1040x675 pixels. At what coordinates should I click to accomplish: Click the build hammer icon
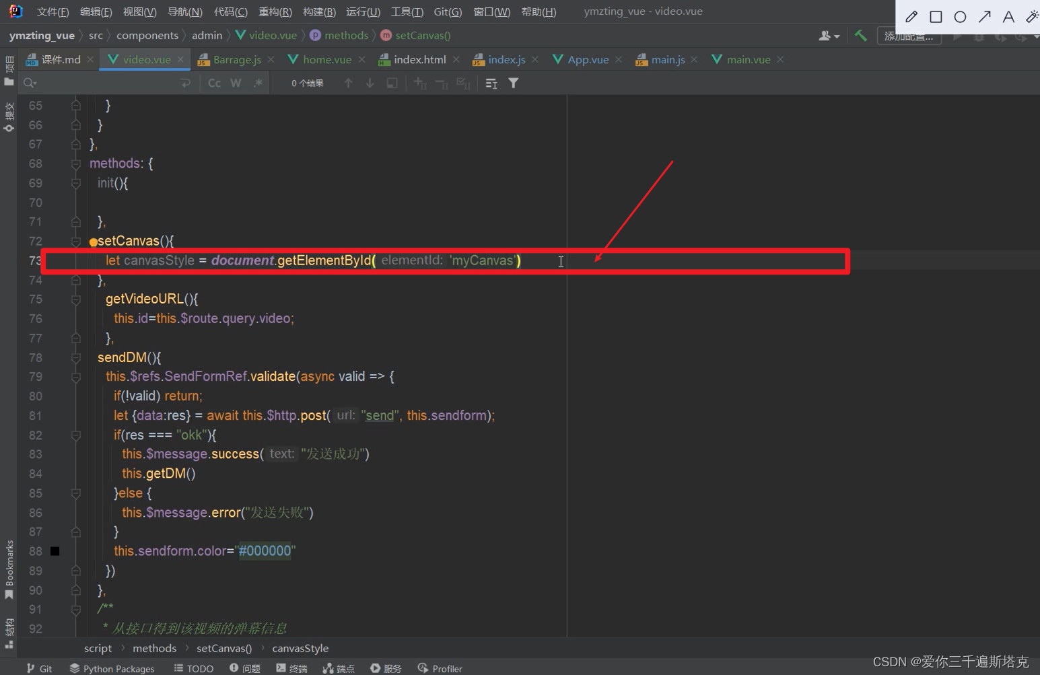coord(860,35)
